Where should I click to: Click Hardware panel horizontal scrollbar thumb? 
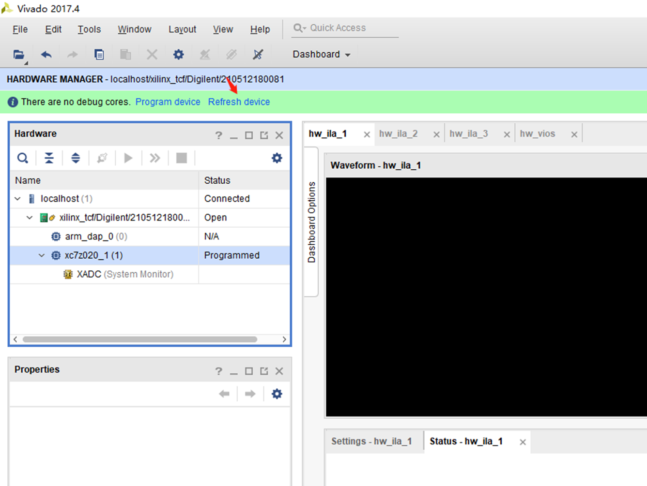coord(140,339)
